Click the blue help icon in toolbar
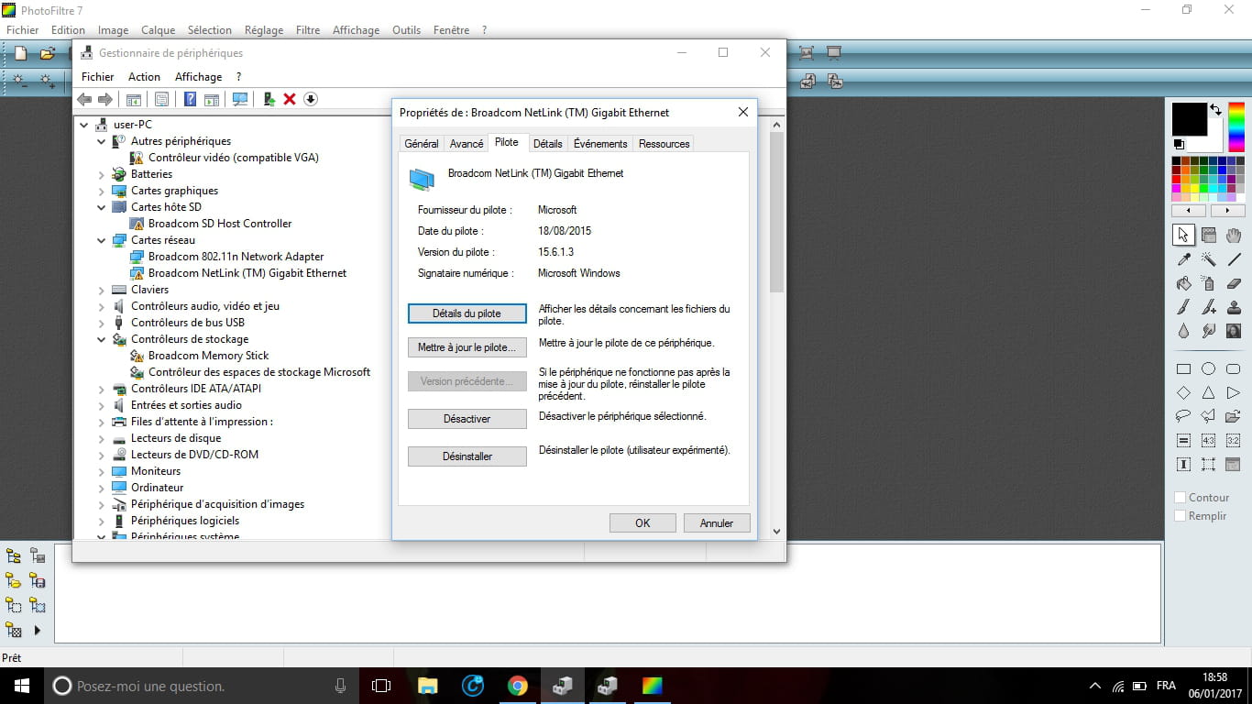1252x704 pixels. click(190, 99)
